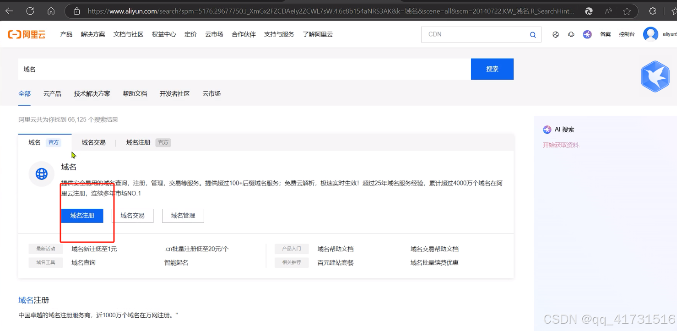Open the 云市场 header menu

click(x=214, y=34)
